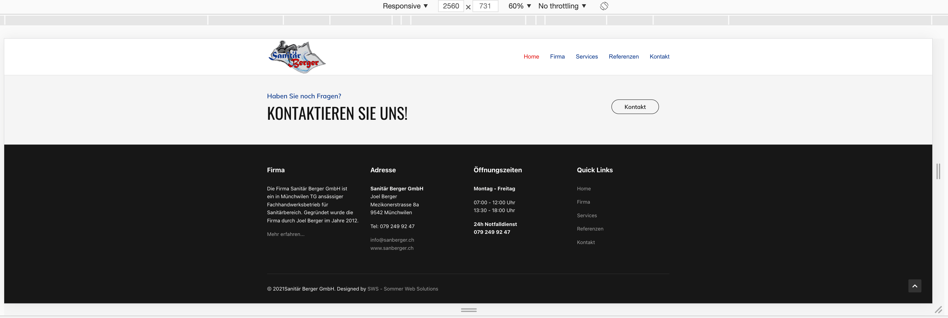Click the corner resize handle of viewport
Image resolution: width=948 pixels, height=318 pixels.
click(x=938, y=310)
